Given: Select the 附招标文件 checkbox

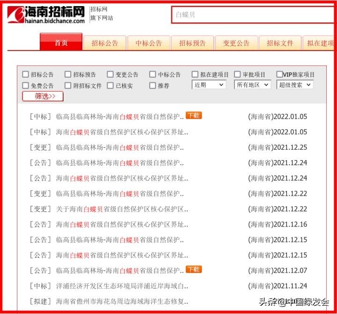Looking at the screenshot, I should [x=68, y=86].
